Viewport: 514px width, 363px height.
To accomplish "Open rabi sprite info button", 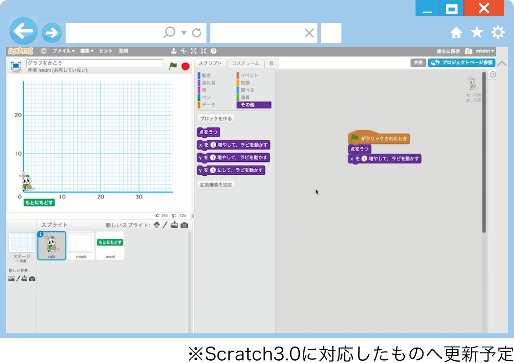I will pos(41,235).
